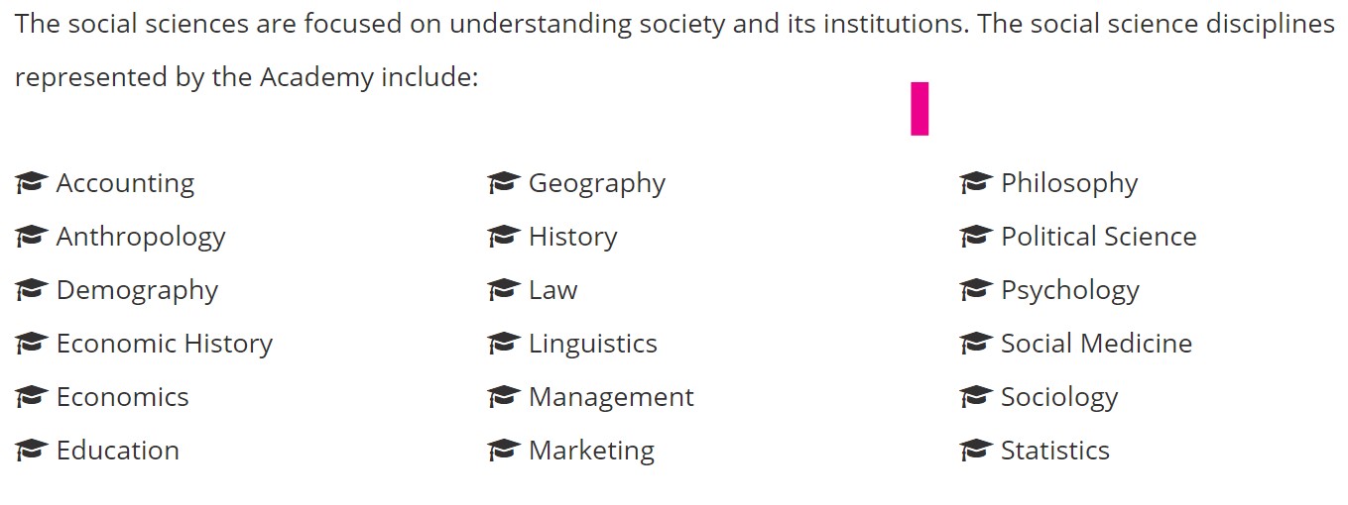
Task: Select the Linguistics list entry
Action: pos(592,344)
